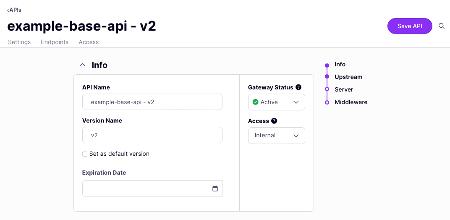Screen dimensions: 450x220
Task: Click the API Name input field
Action: click(x=152, y=102)
